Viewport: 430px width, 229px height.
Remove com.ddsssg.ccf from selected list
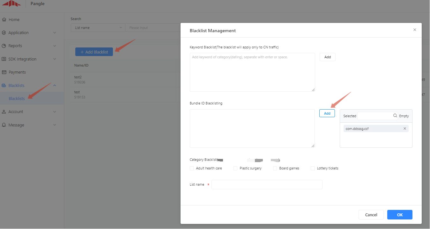tap(405, 129)
